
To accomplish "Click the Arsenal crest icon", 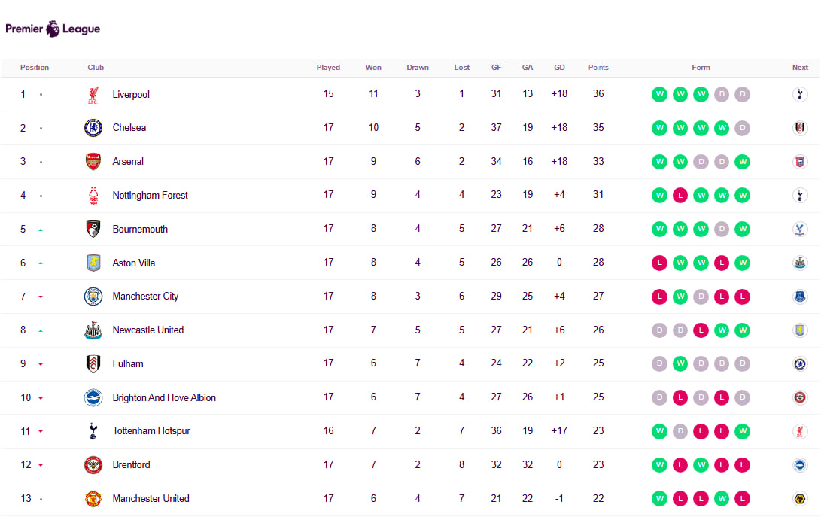I will pyautogui.click(x=93, y=162).
